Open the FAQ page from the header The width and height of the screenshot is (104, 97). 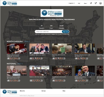(x=79, y=3)
